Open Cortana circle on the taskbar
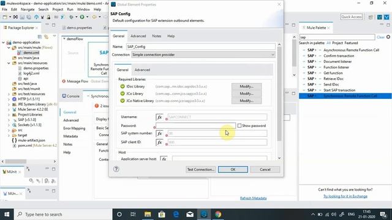 (x=119, y=215)
